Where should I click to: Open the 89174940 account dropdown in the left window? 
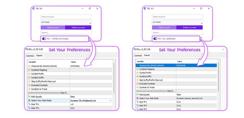click(90, 22)
